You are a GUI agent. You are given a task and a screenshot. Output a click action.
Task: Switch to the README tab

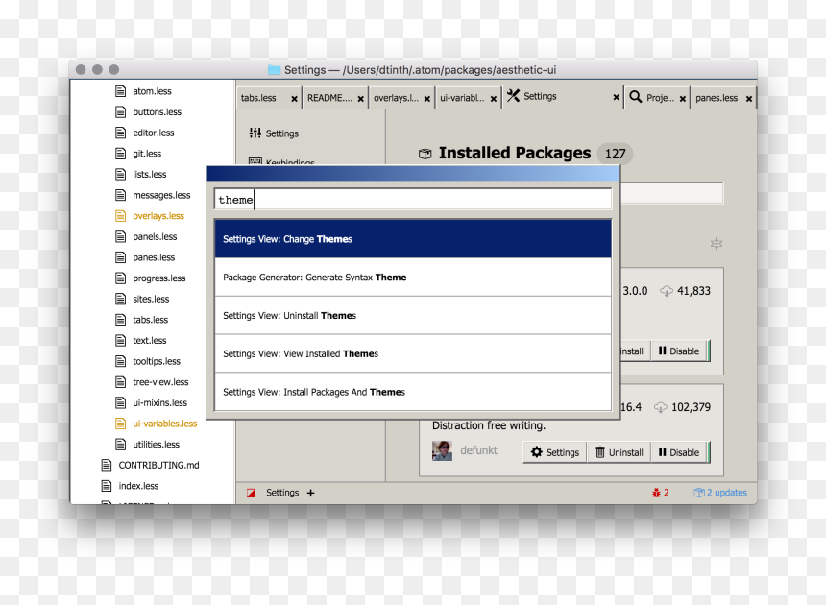tap(335, 98)
